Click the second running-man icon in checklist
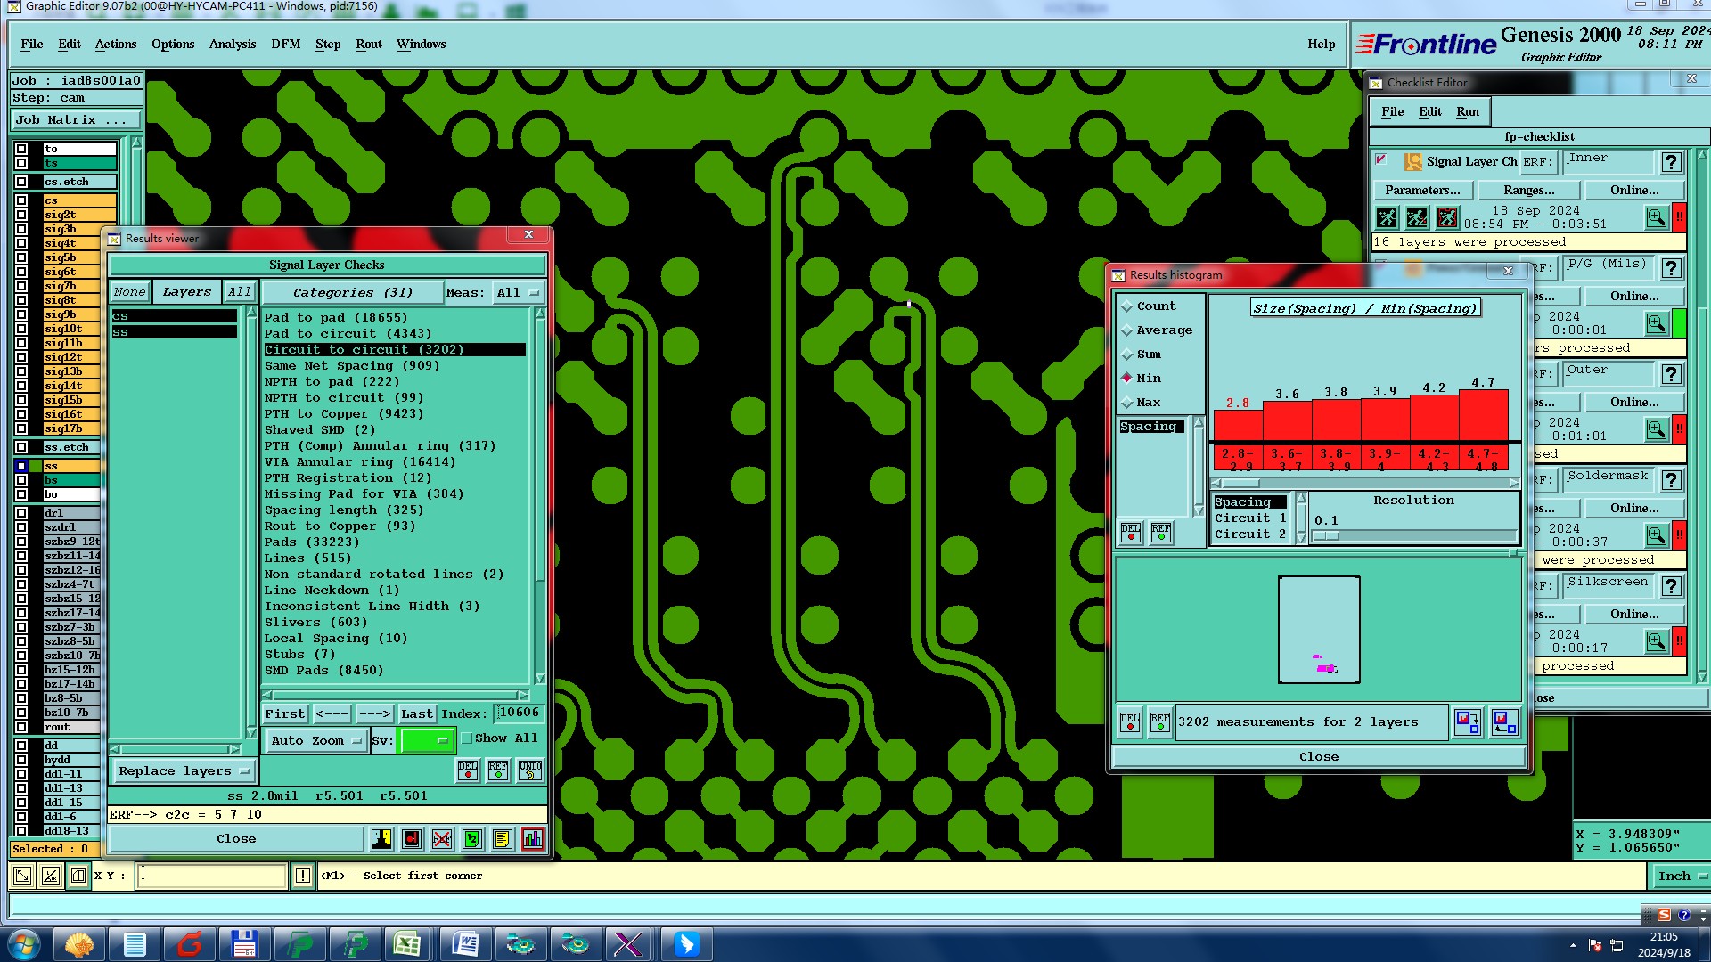The width and height of the screenshot is (1711, 962). (1417, 217)
